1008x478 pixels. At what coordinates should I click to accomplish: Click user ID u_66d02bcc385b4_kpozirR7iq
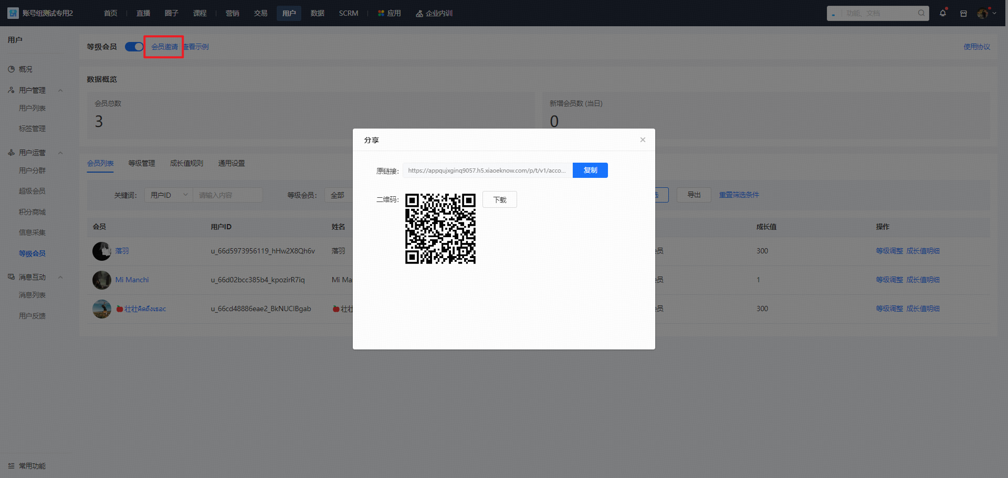tap(258, 280)
